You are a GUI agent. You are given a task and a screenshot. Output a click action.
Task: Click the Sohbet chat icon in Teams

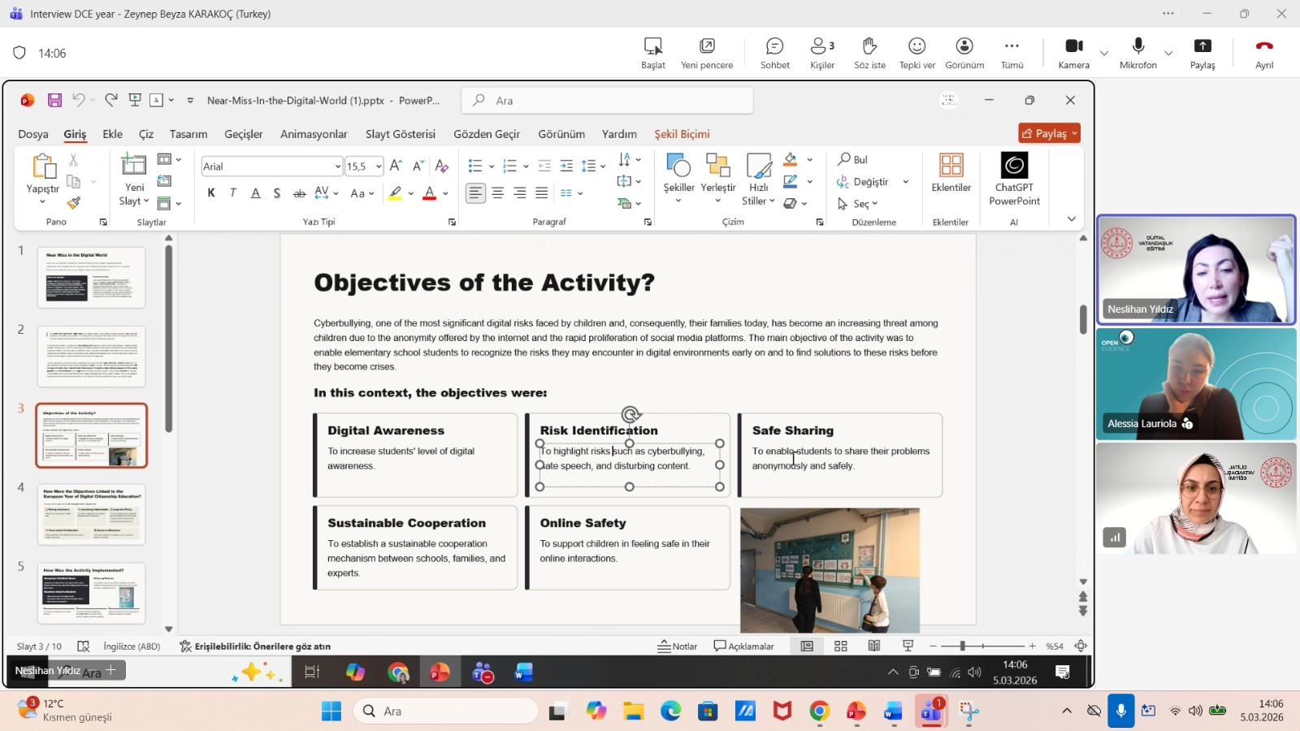click(774, 47)
